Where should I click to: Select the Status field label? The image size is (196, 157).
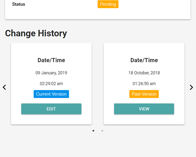pyautogui.click(x=19, y=4)
